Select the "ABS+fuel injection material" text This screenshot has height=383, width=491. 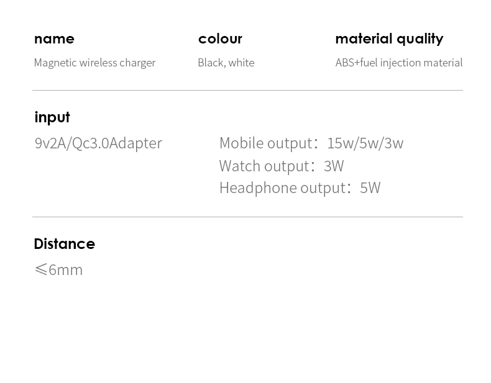pyautogui.click(x=398, y=63)
